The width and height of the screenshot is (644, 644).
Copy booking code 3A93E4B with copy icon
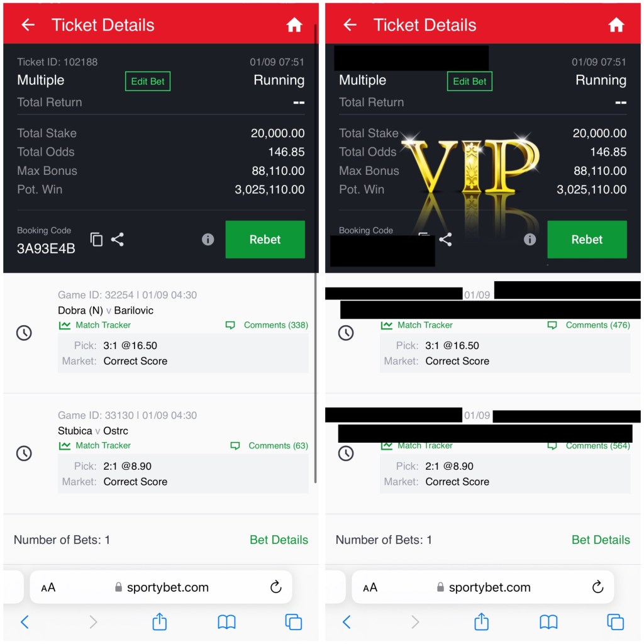(96, 239)
